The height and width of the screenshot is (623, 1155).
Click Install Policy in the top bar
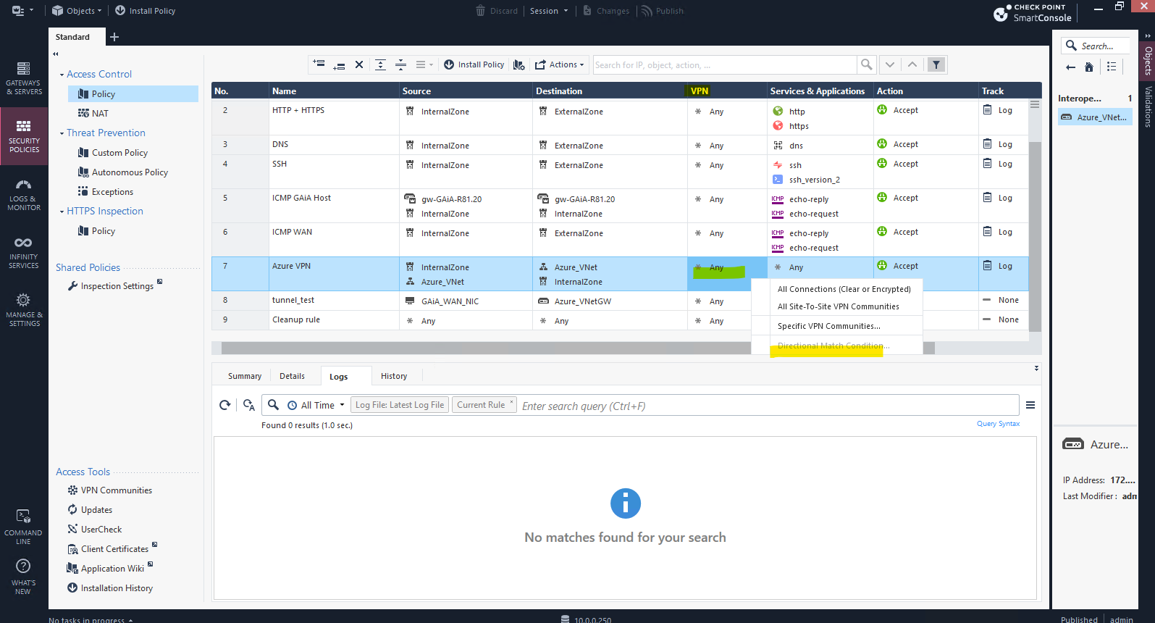(x=145, y=11)
